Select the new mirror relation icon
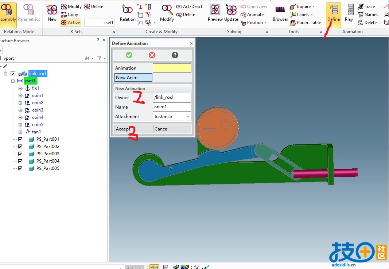Image resolution: width=389 pixels, height=269 pixels. pyautogui.click(x=140, y=23)
